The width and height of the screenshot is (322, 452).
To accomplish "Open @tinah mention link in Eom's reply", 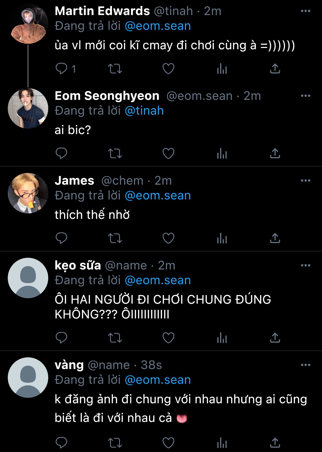I will point(144,111).
